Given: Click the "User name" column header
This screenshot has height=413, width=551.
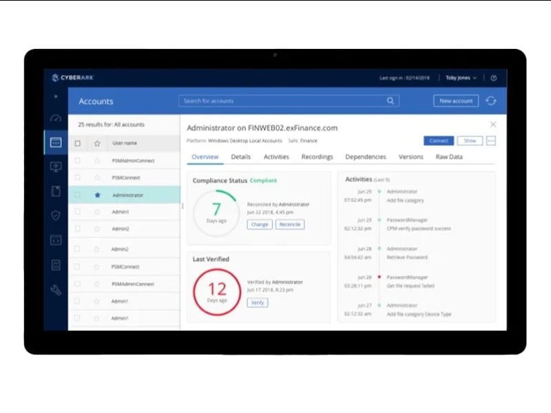Looking at the screenshot, I should 125,143.
